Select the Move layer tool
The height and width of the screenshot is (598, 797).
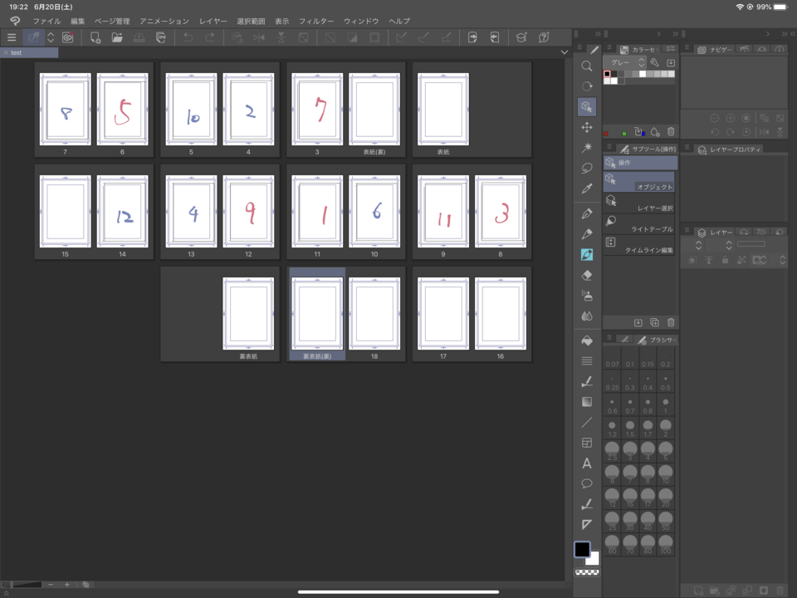[587, 127]
